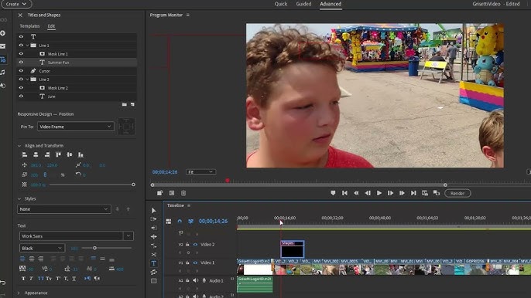
Task: Collapse the Line 1 group
Action: click(28, 46)
